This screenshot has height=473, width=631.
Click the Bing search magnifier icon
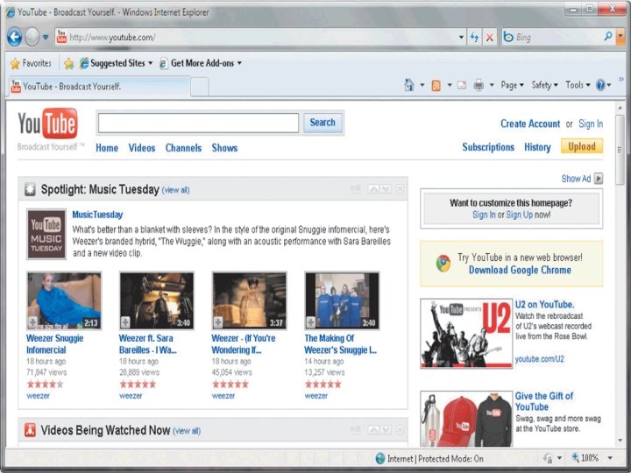[608, 37]
